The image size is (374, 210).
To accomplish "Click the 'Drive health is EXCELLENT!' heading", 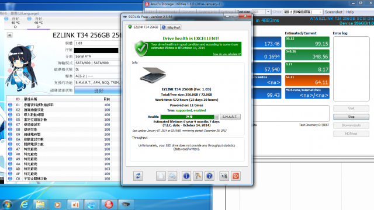I will tap(191, 38).
